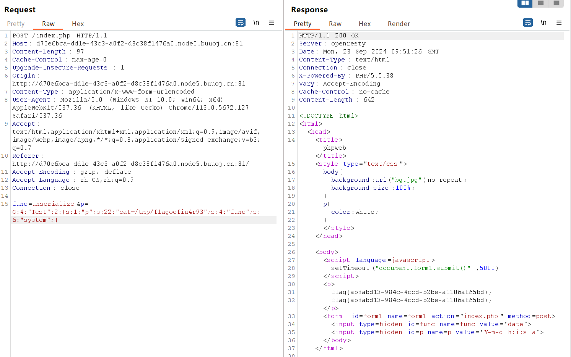
Task: Click the serialized payload ending in "system";}
Action: click(136, 216)
